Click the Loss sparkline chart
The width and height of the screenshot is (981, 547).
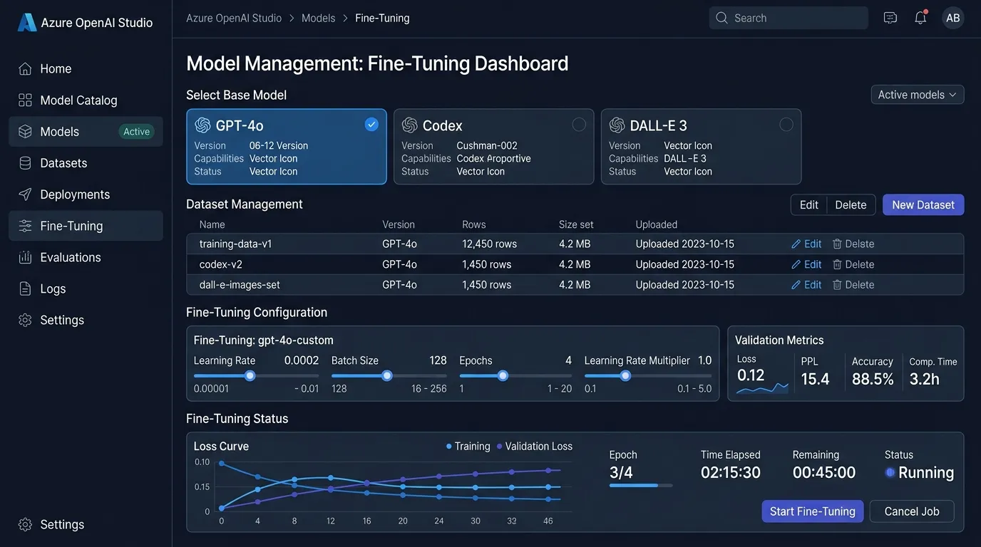(763, 389)
